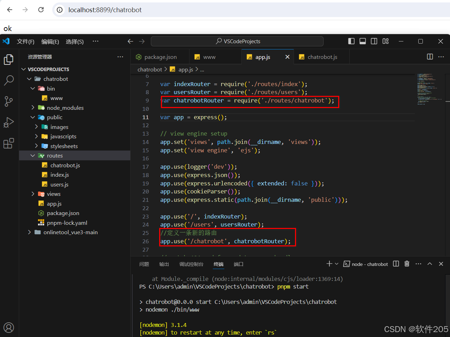This screenshot has width=450, height=337.
Task: Collapse the routes folder
Action: (x=33, y=155)
